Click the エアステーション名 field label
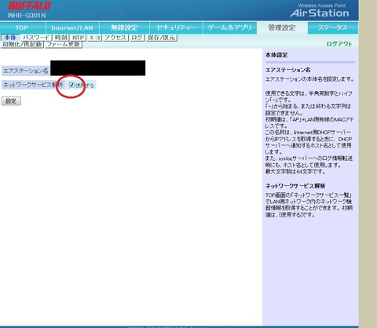The image size is (377, 328). point(25,71)
